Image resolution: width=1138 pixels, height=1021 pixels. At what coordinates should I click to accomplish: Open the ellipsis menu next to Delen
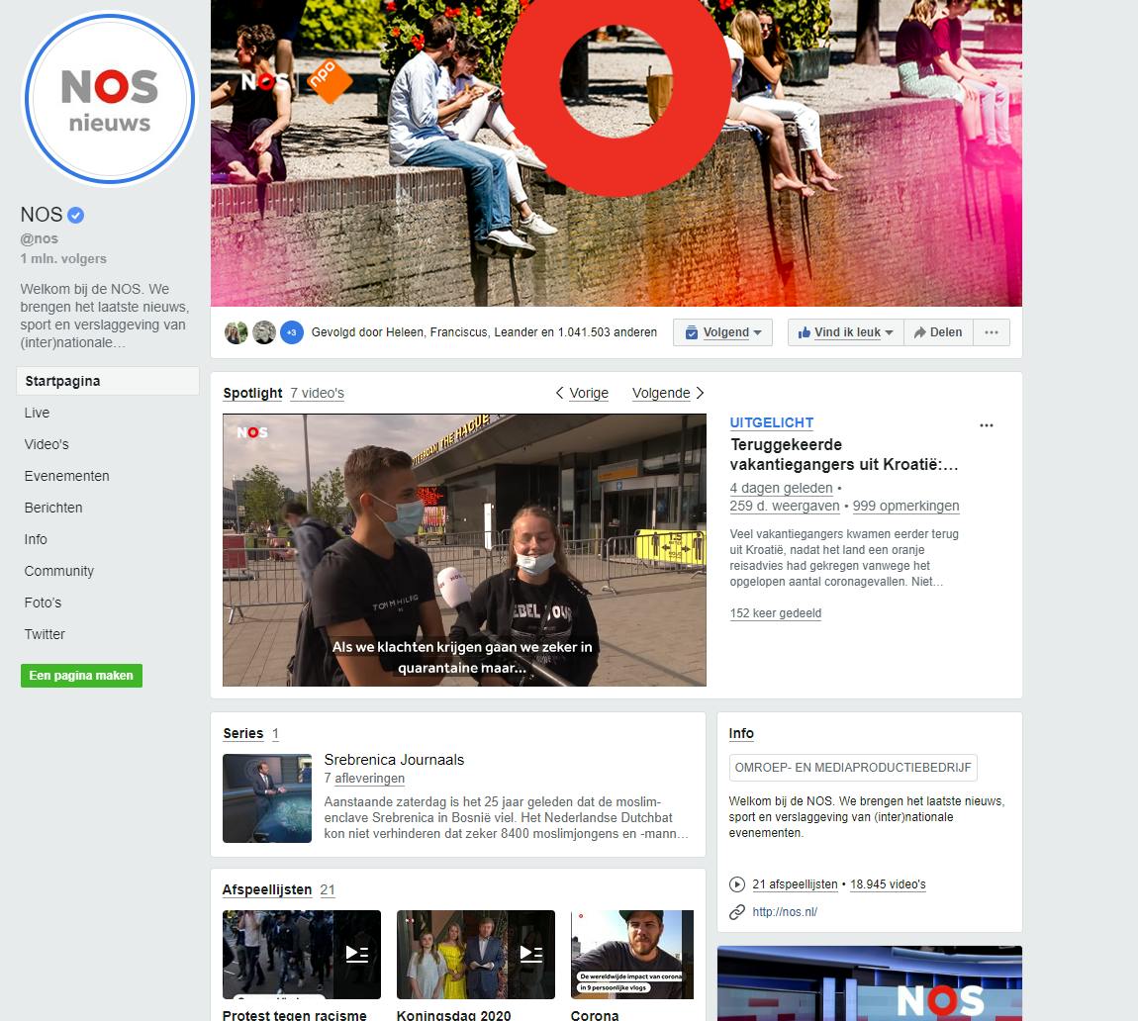tap(991, 332)
